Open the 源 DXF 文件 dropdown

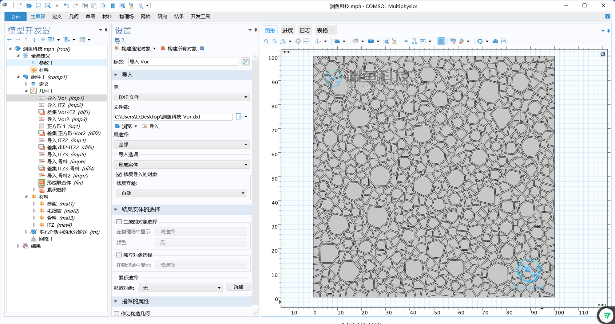click(x=182, y=97)
